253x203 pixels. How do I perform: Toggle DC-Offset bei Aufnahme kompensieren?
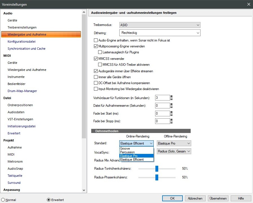click(x=96, y=83)
